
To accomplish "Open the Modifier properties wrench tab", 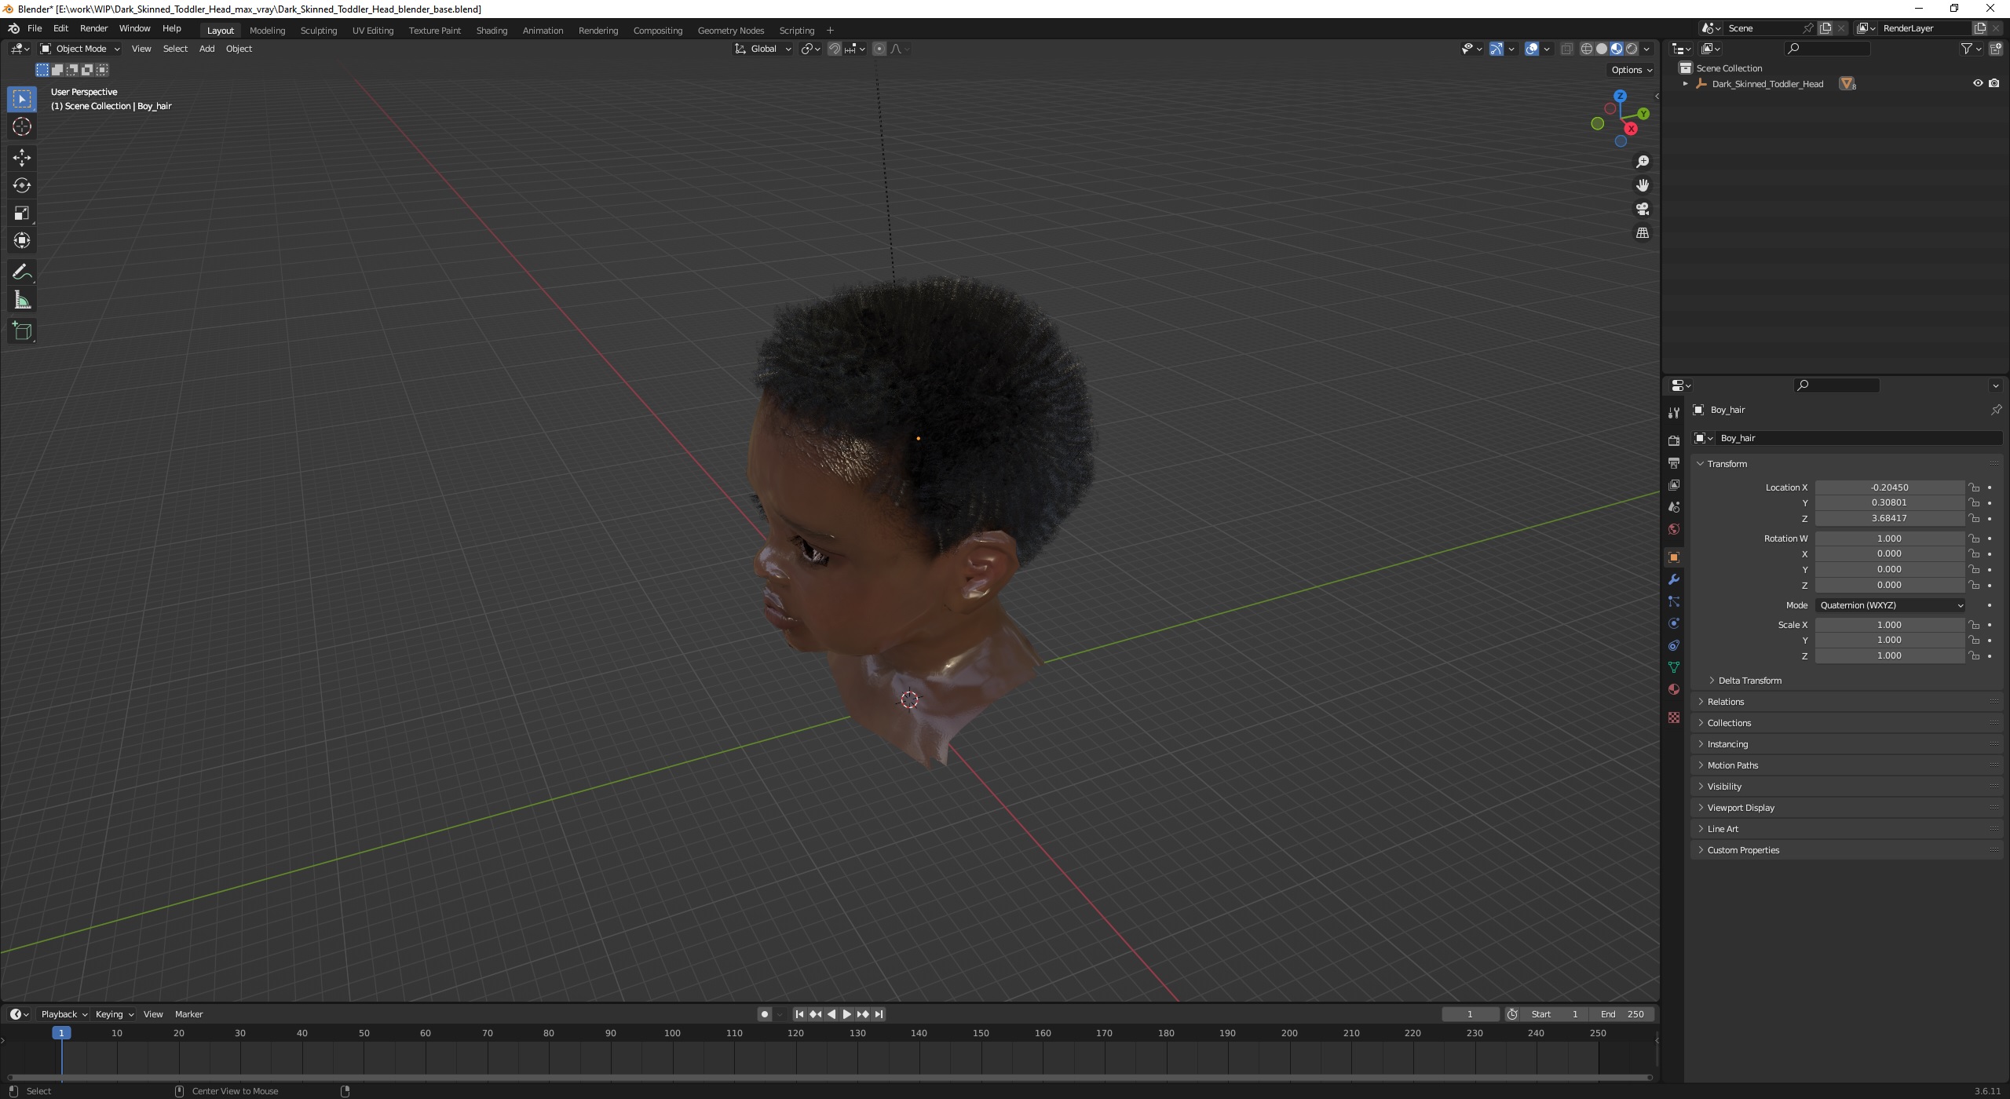I will point(1674,579).
